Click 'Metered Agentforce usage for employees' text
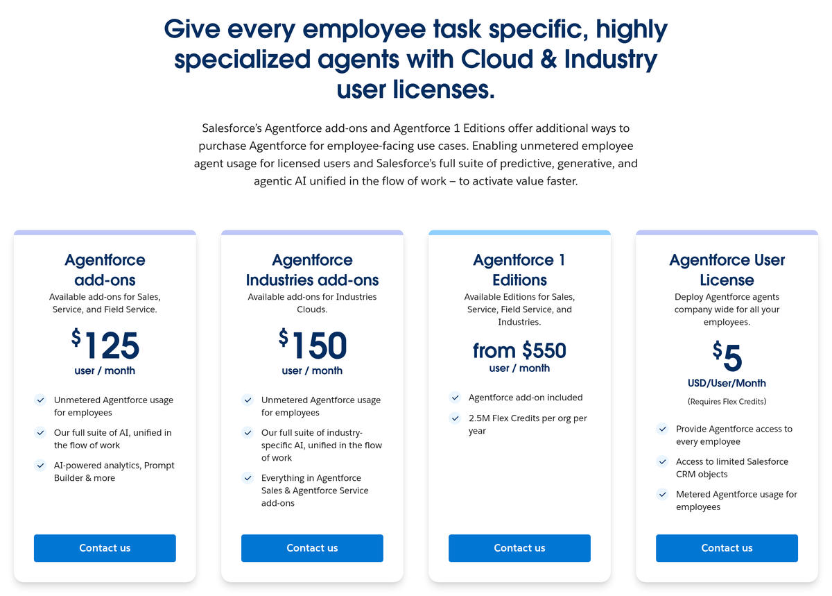This screenshot has height=596, width=832. (x=736, y=500)
